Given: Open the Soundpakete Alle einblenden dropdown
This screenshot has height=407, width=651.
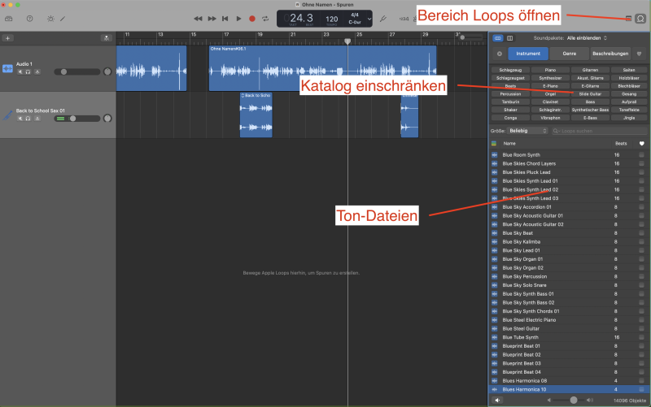Looking at the screenshot, I should [587, 38].
